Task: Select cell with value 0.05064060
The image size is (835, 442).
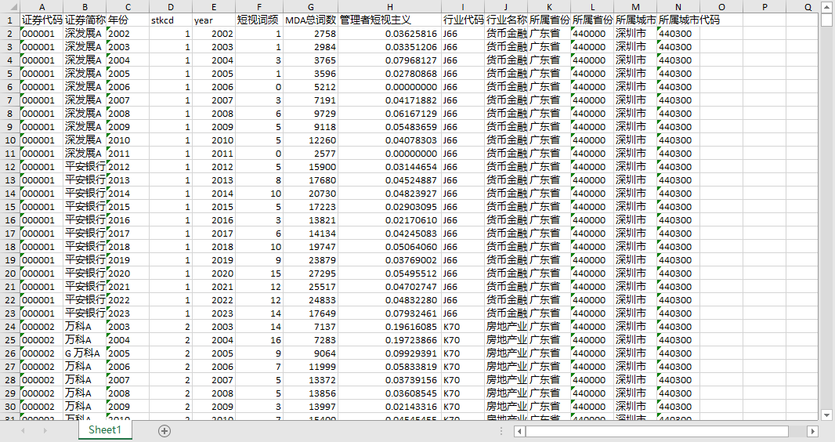Action: click(390, 247)
